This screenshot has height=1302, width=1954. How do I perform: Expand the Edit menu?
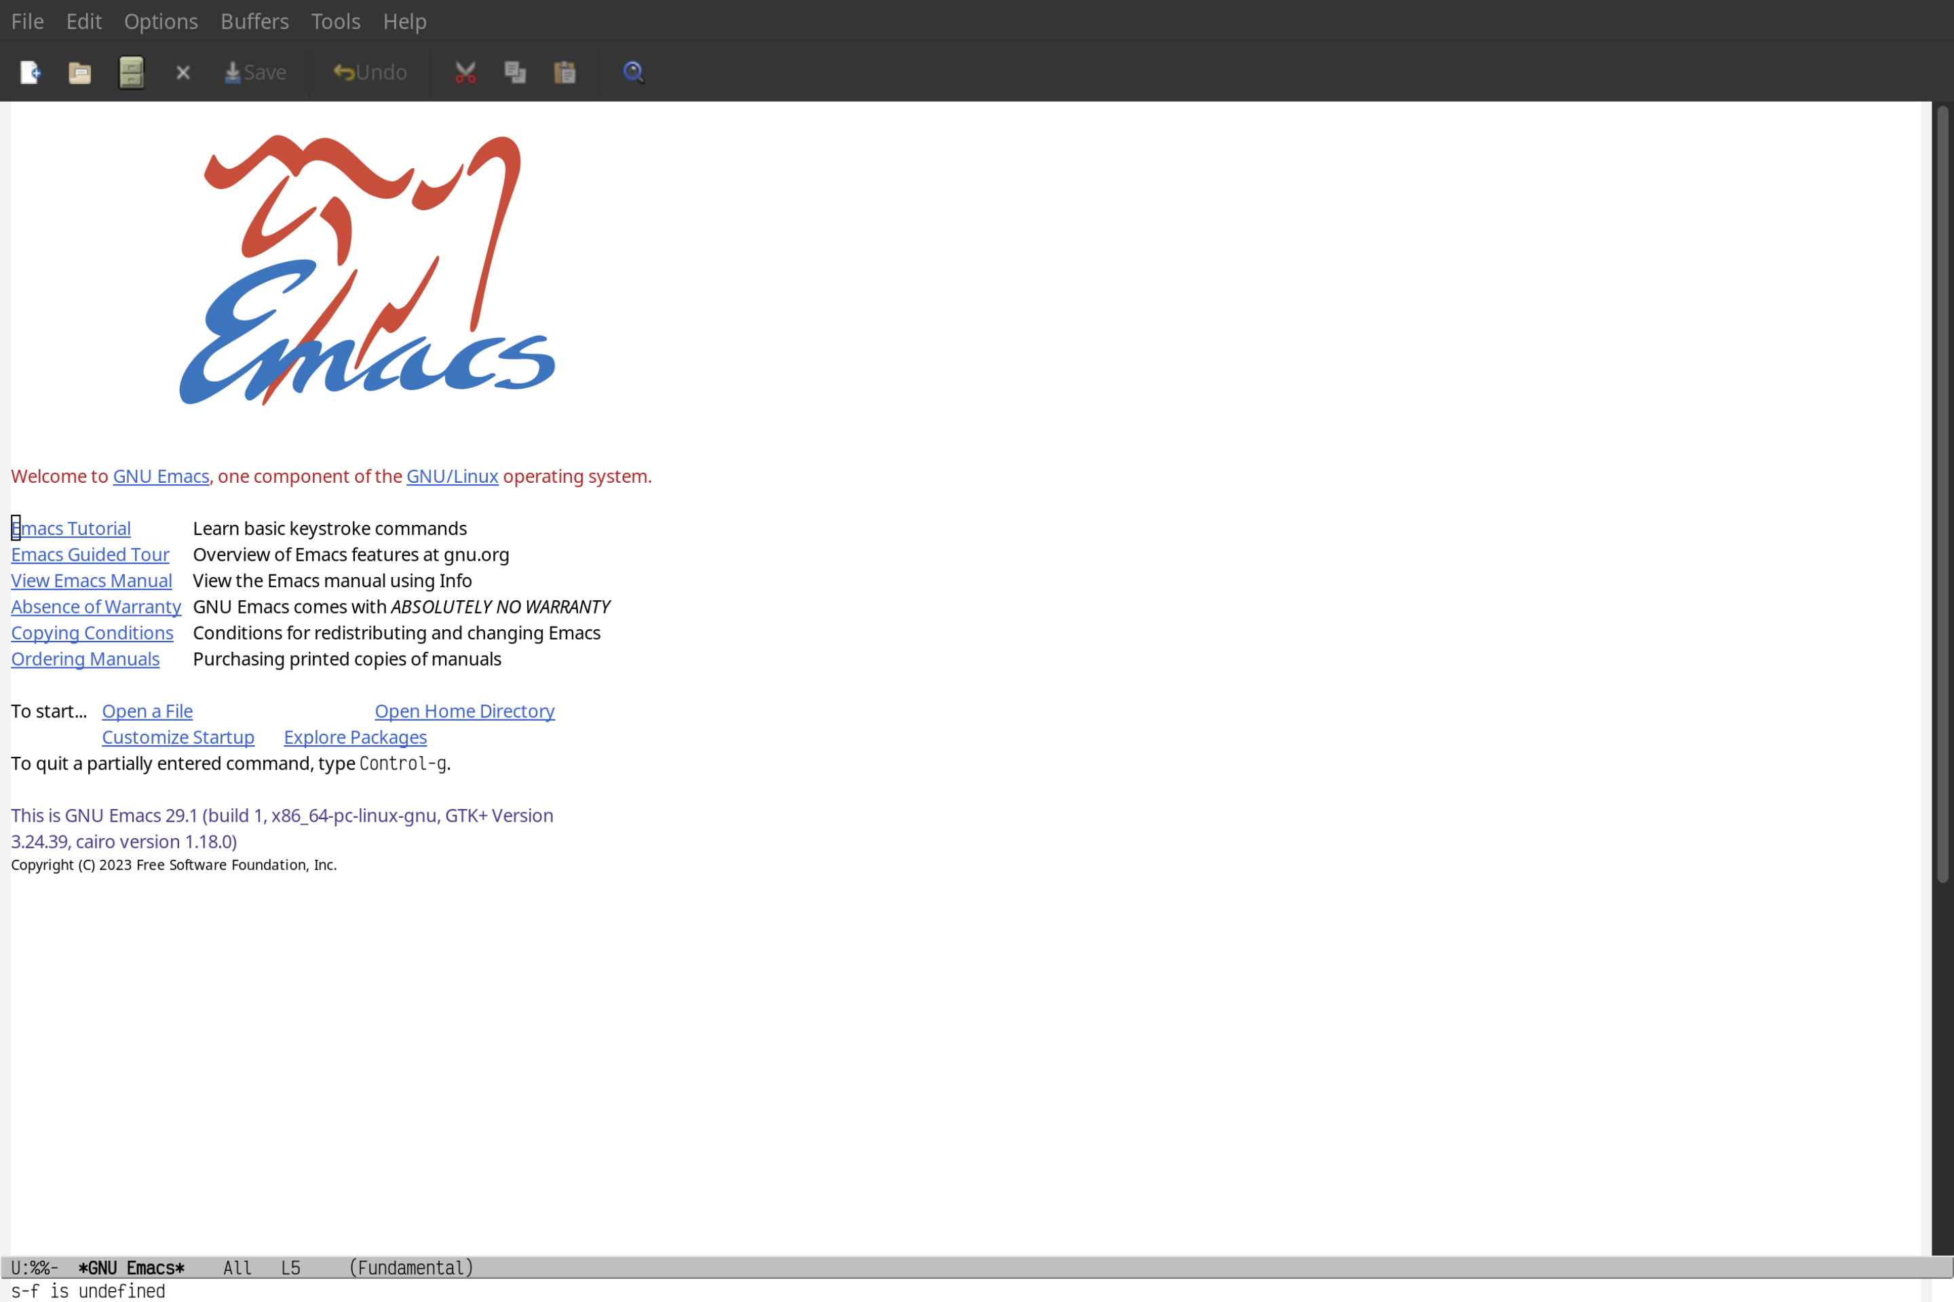pos(84,20)
